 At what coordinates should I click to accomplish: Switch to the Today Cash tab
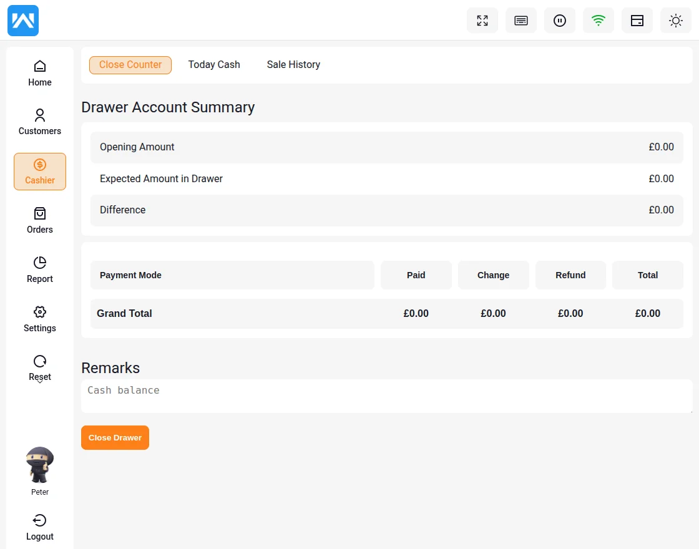tap(213, 64)
